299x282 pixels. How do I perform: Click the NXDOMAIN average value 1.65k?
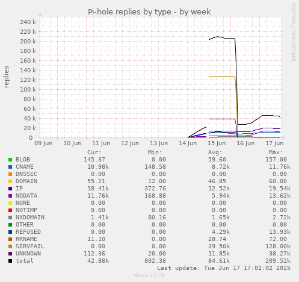pos(221,218)
